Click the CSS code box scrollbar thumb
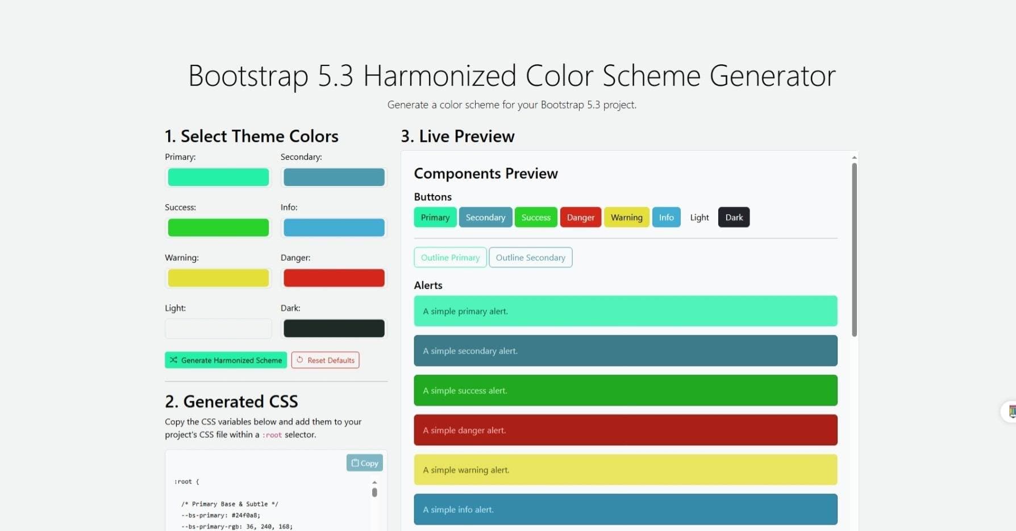 tap(374, 492)
